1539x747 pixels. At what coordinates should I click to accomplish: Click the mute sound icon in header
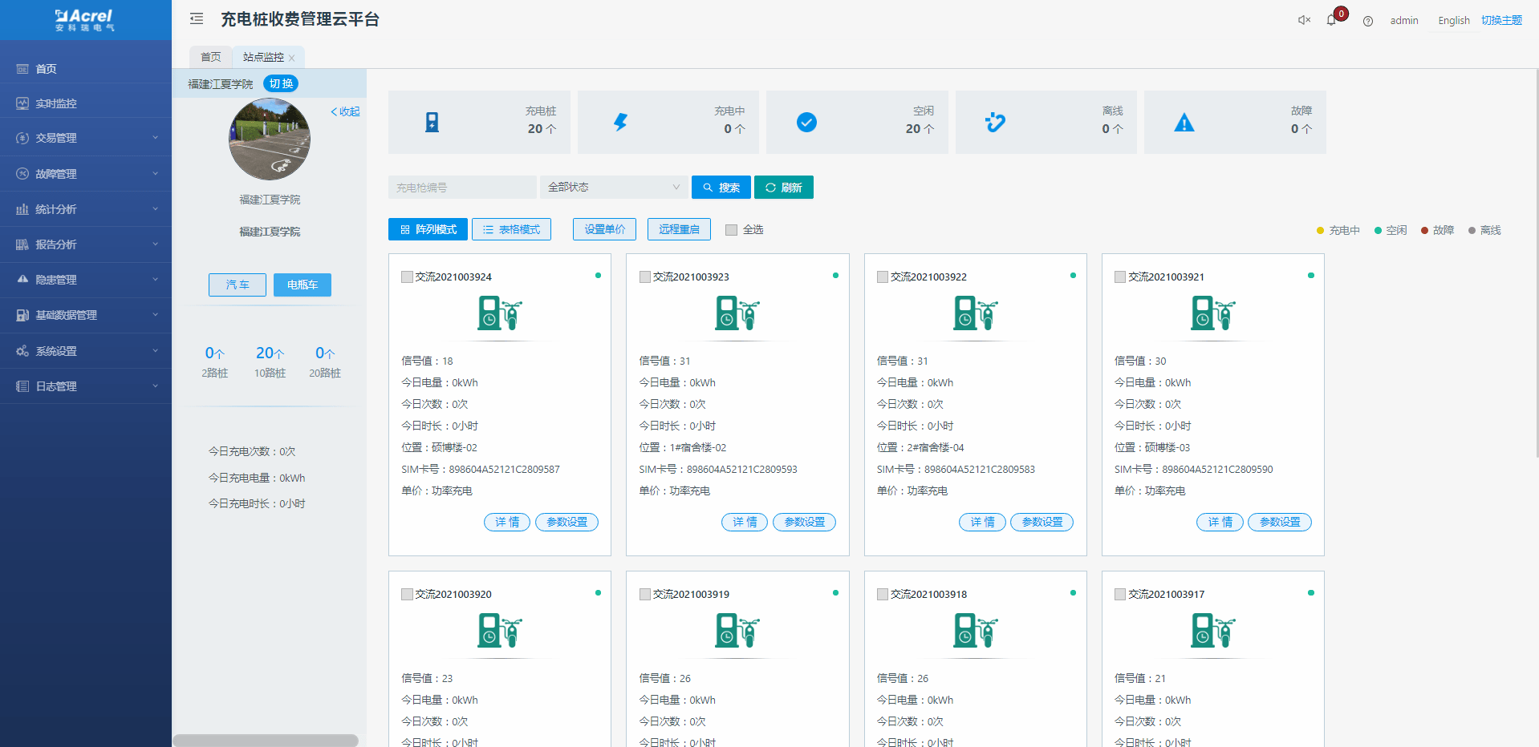click(1304, 20)
